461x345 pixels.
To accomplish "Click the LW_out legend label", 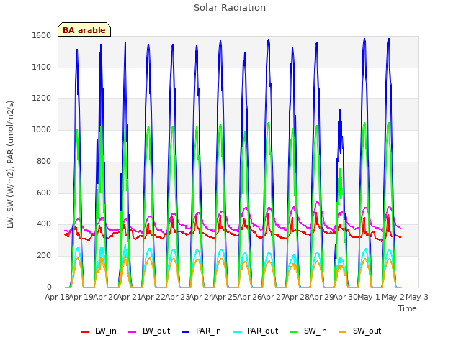I will 156,331.
